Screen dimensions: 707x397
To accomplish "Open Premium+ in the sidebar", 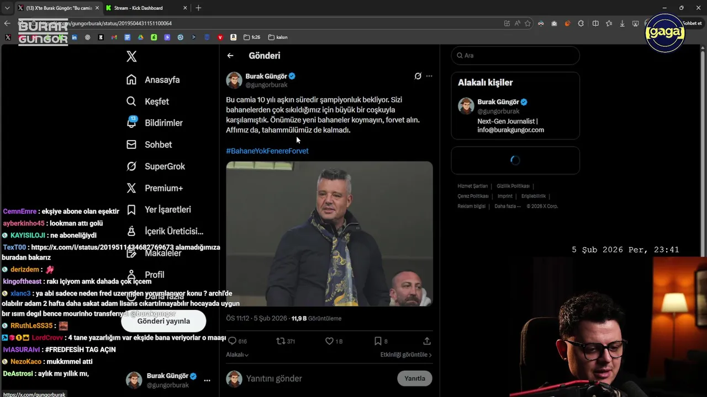I will click(155, 188).
